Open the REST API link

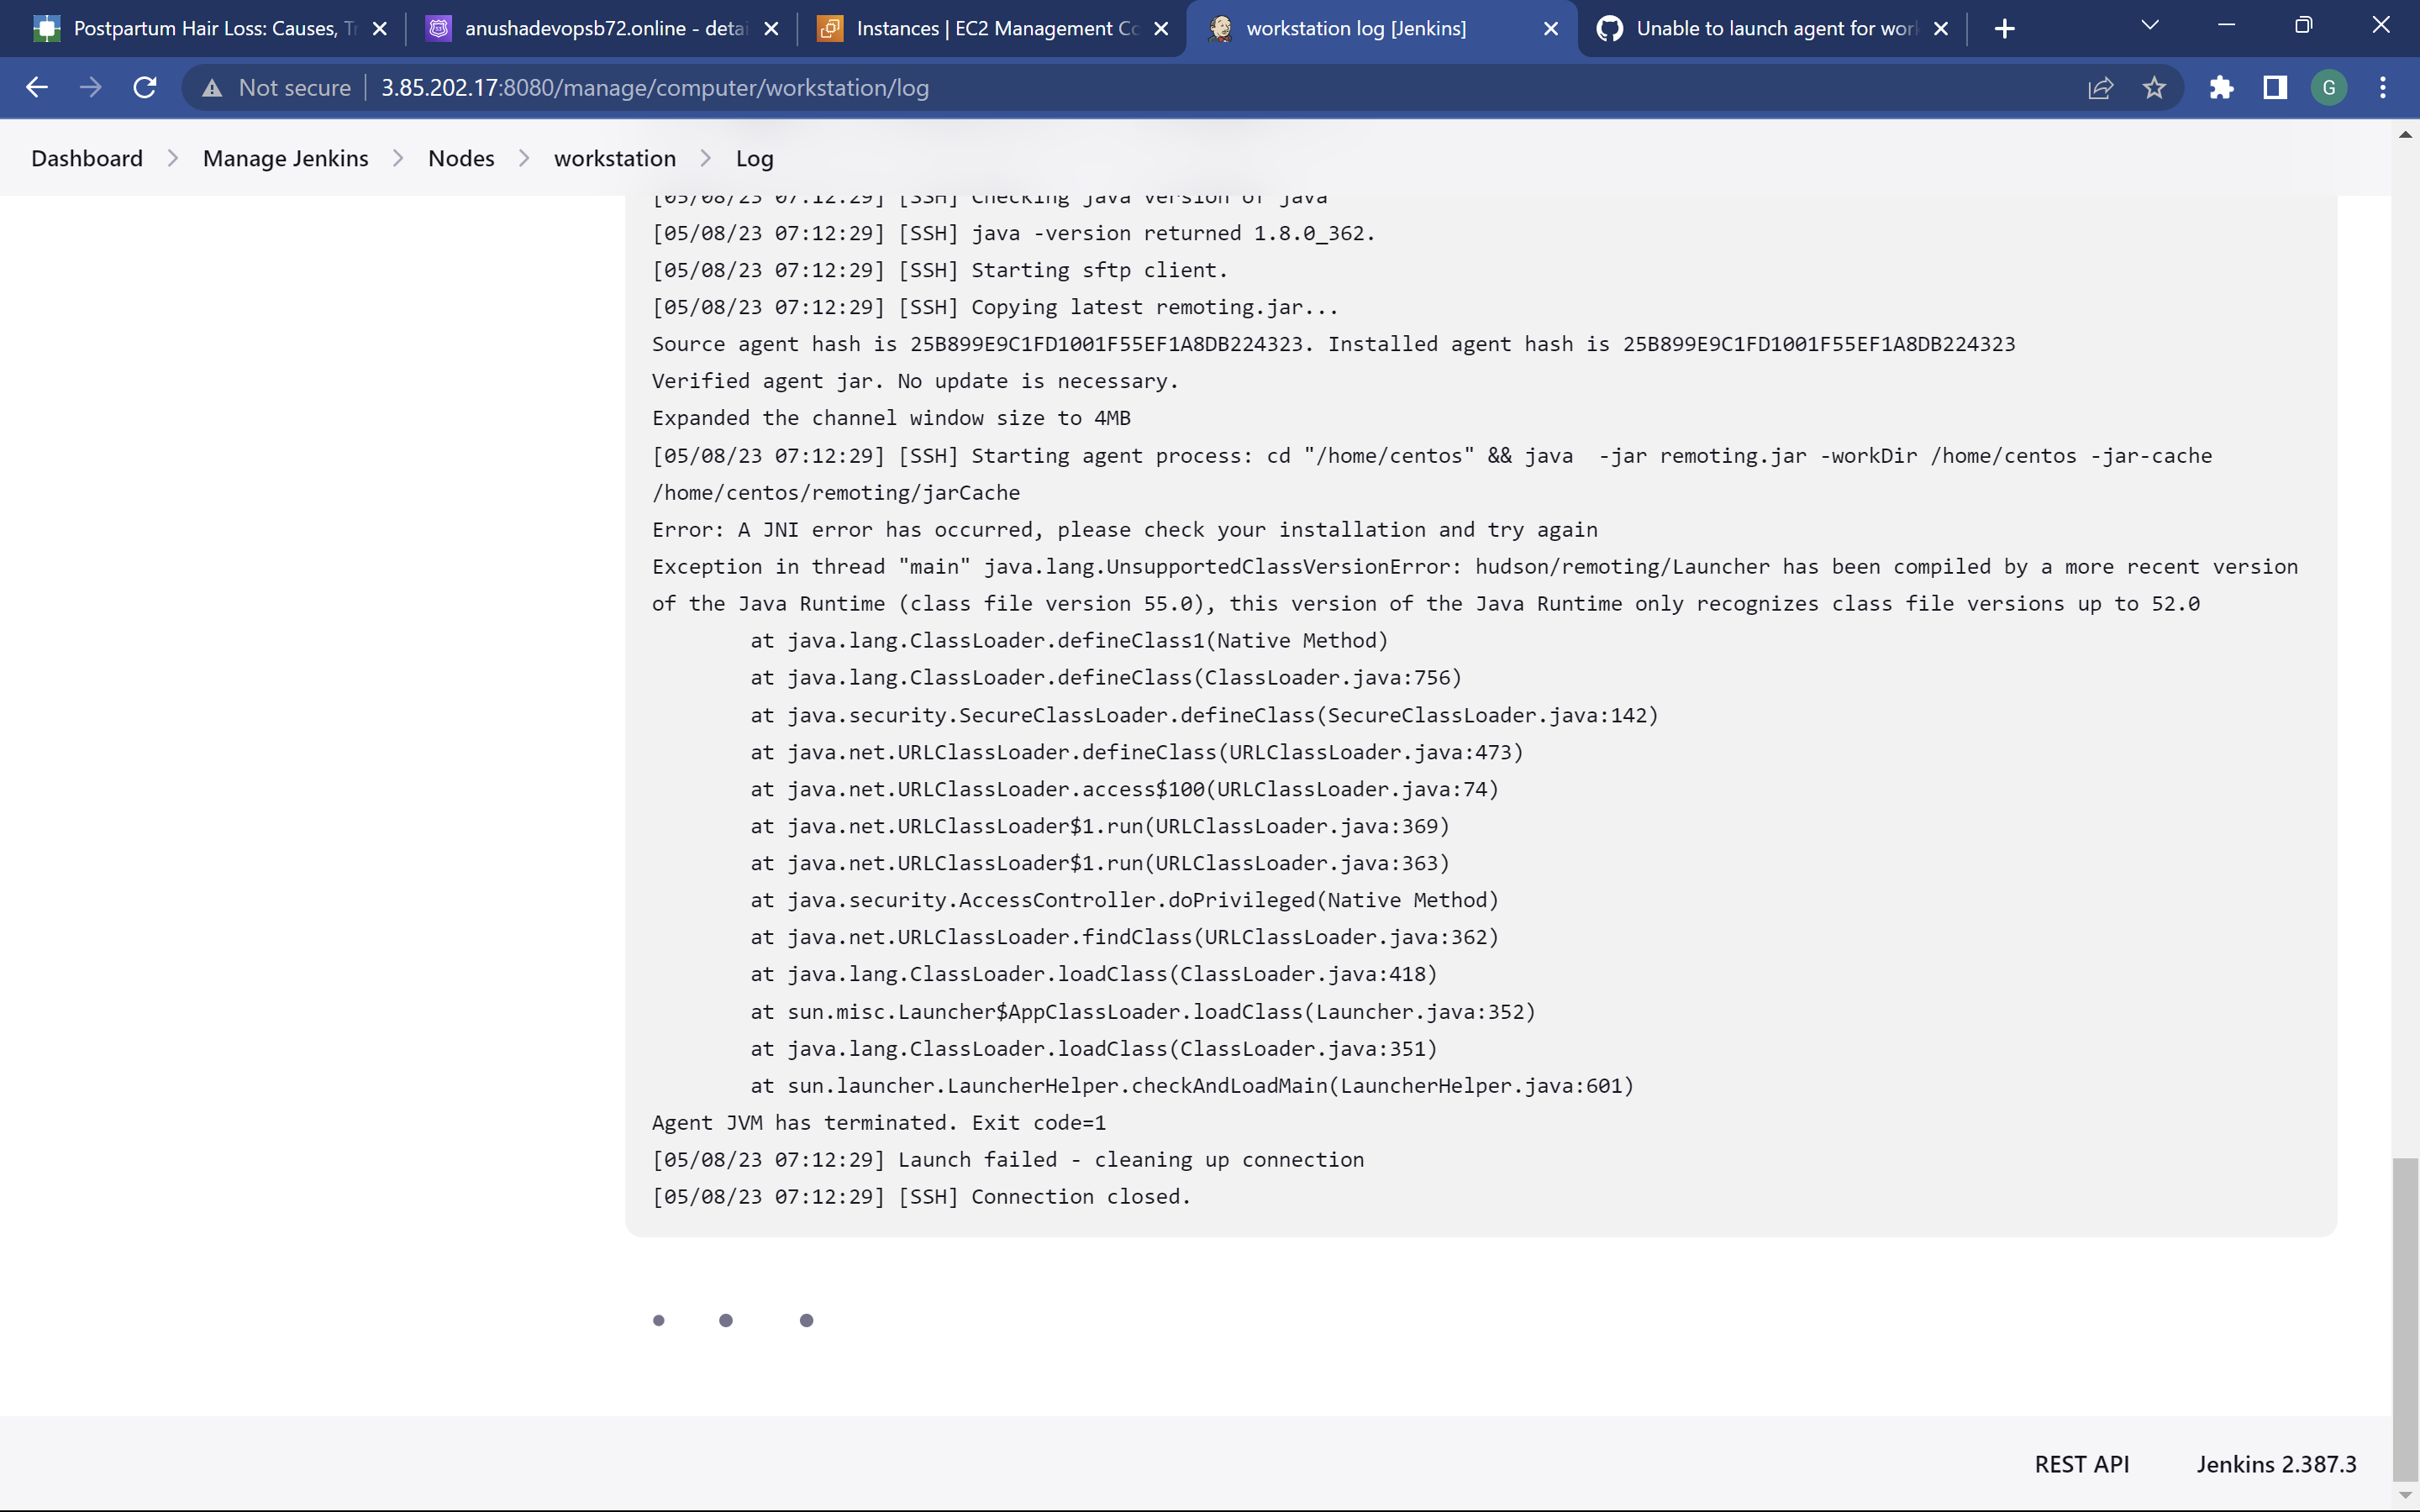pyautogui.click(x=2083, y=1463)
